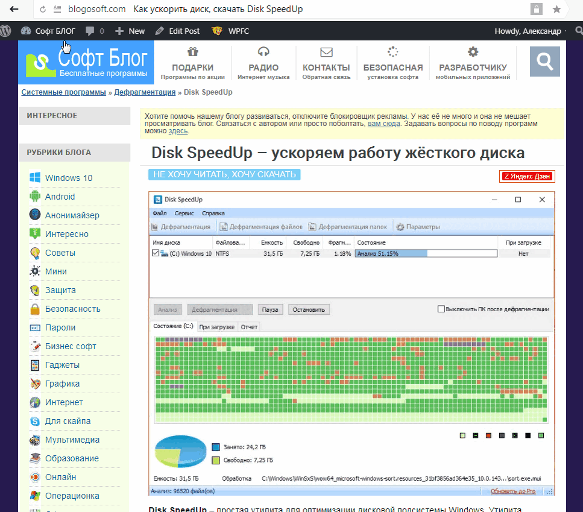Follow the Дефрагментация breadcrumb link
Image resolution: width=583 pixels, height=512 pixels.
(145, 92)
